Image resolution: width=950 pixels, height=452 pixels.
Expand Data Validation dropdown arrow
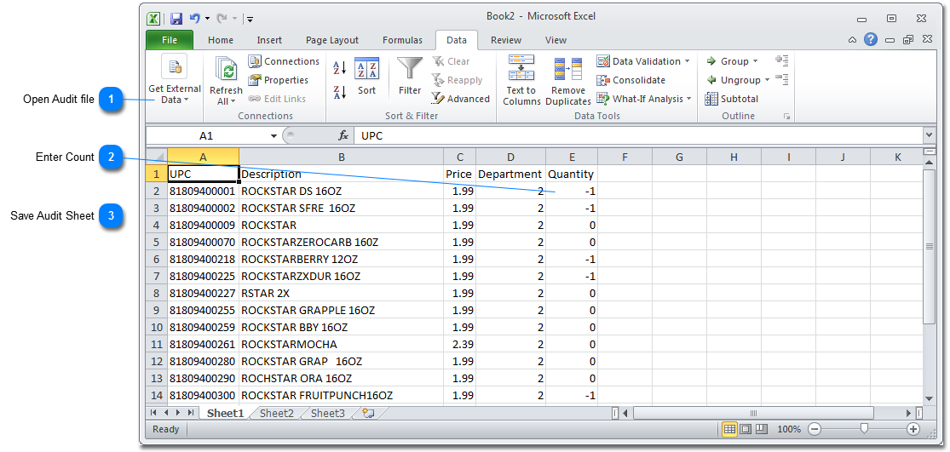point(687,61)
